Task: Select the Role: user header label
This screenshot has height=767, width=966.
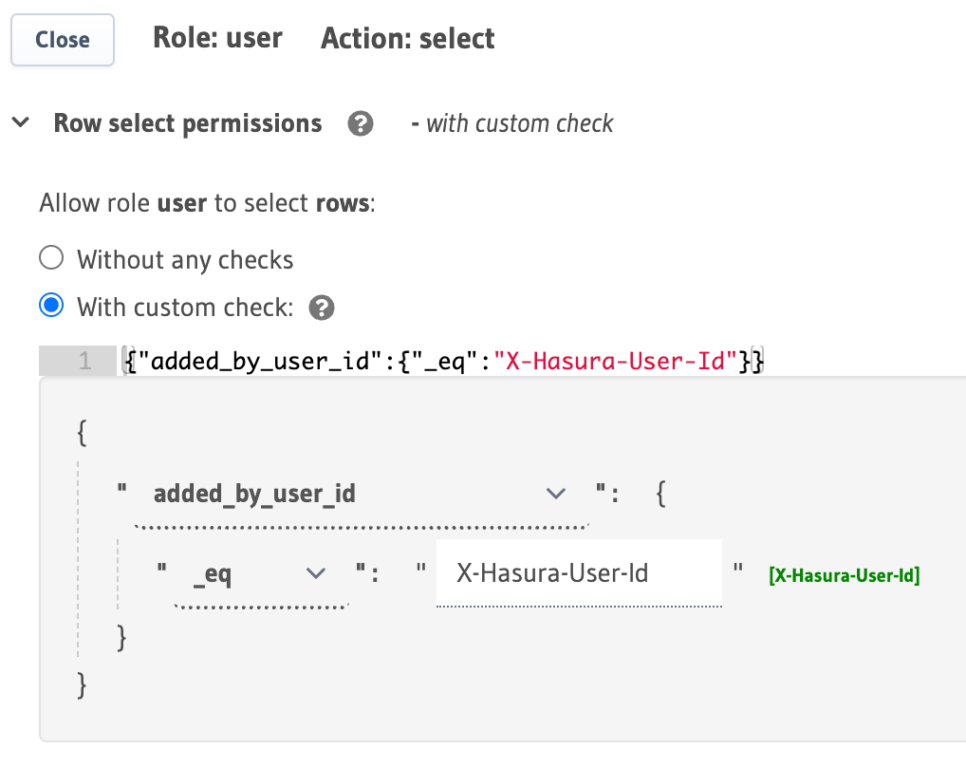Action: click(x=217, y=38)
